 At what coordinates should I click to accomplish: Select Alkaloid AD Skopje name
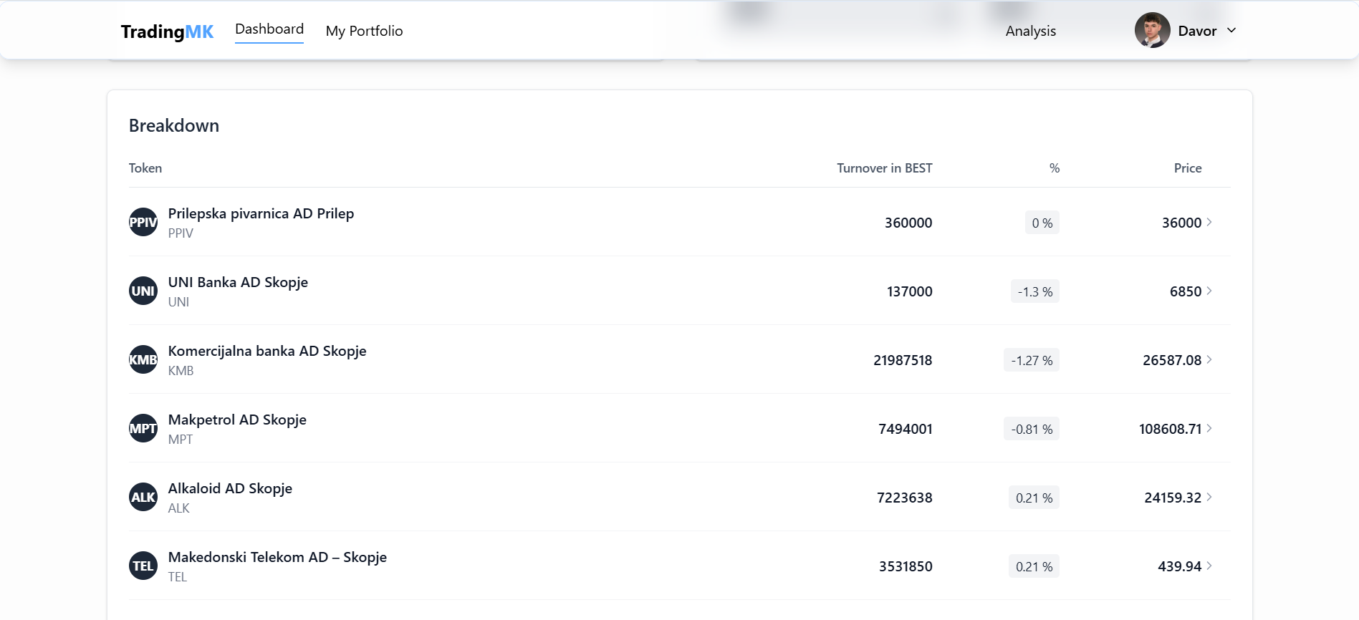coord(230,488)
